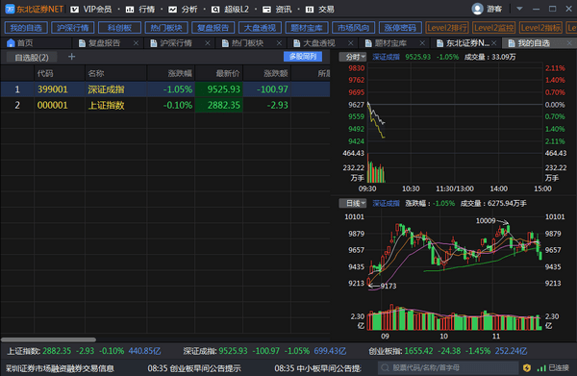Click the stock code search field

[x=448, y=368]
